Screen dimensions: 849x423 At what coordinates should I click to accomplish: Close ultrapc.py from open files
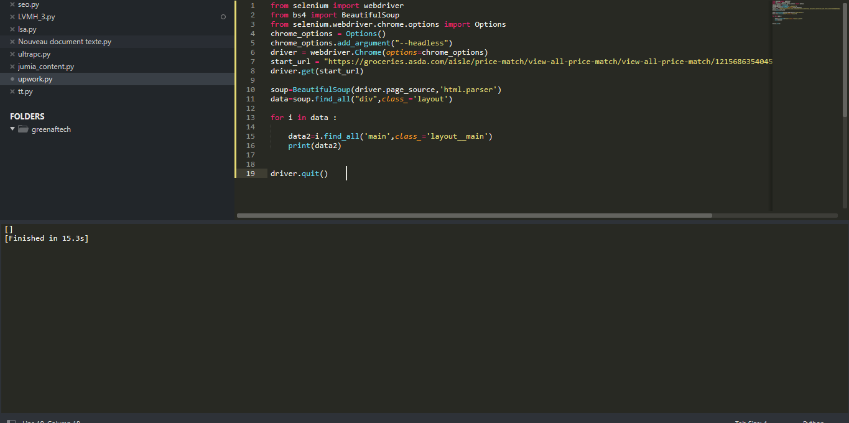coord(12,54)
